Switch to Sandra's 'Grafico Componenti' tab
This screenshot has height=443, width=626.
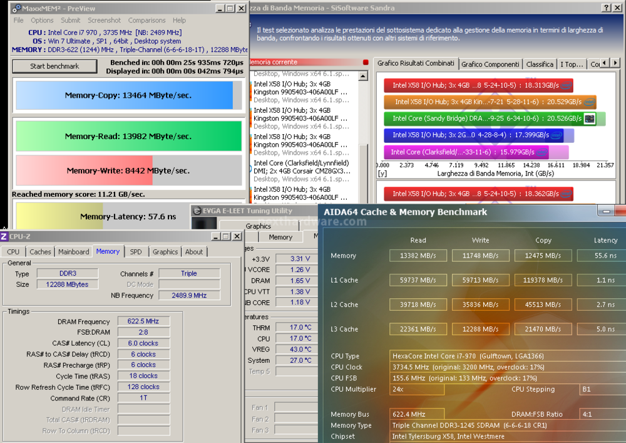coord(490,65)
